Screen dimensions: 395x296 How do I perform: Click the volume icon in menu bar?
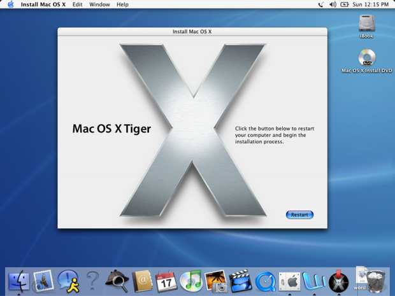tap(333, 4)
